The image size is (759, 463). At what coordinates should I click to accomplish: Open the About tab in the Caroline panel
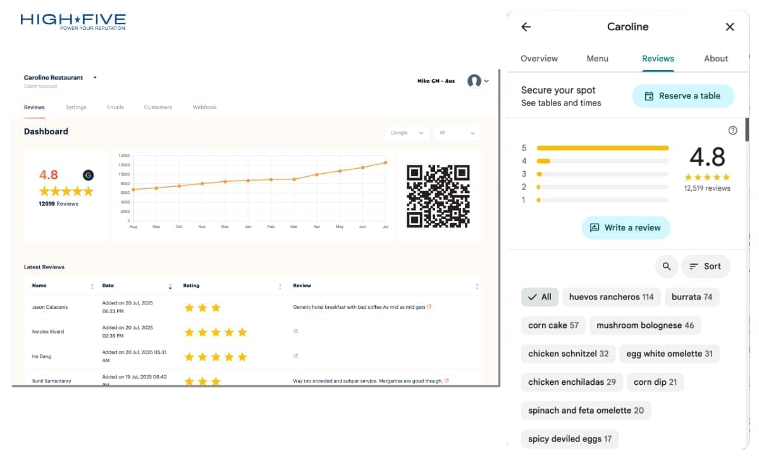[x=715, y=58]
